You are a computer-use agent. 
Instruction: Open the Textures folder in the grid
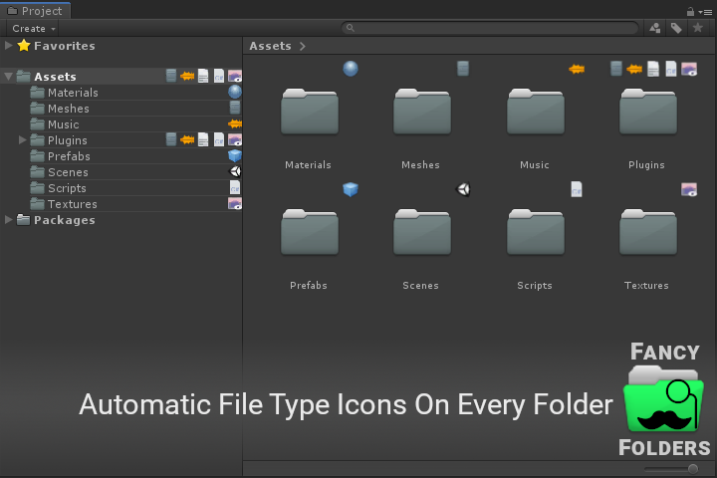click(648, 232)
